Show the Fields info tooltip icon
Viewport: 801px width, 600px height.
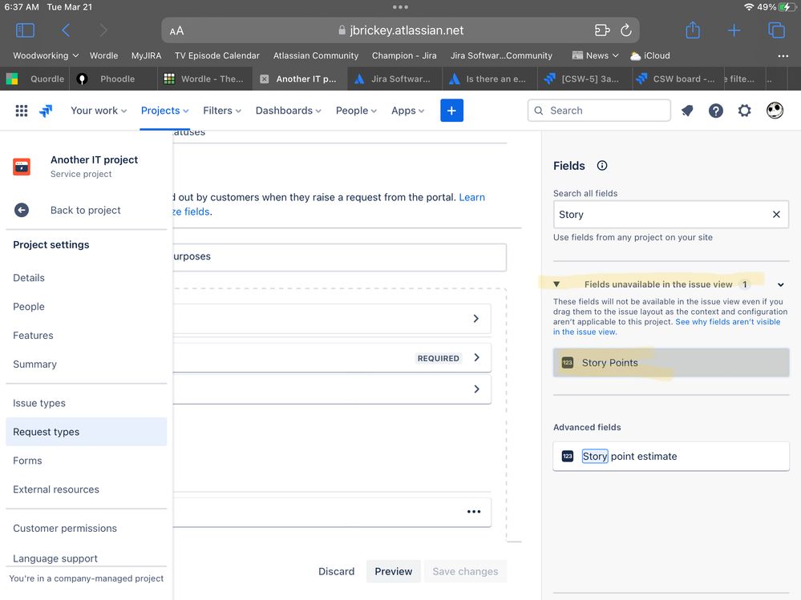click(602, 166)
